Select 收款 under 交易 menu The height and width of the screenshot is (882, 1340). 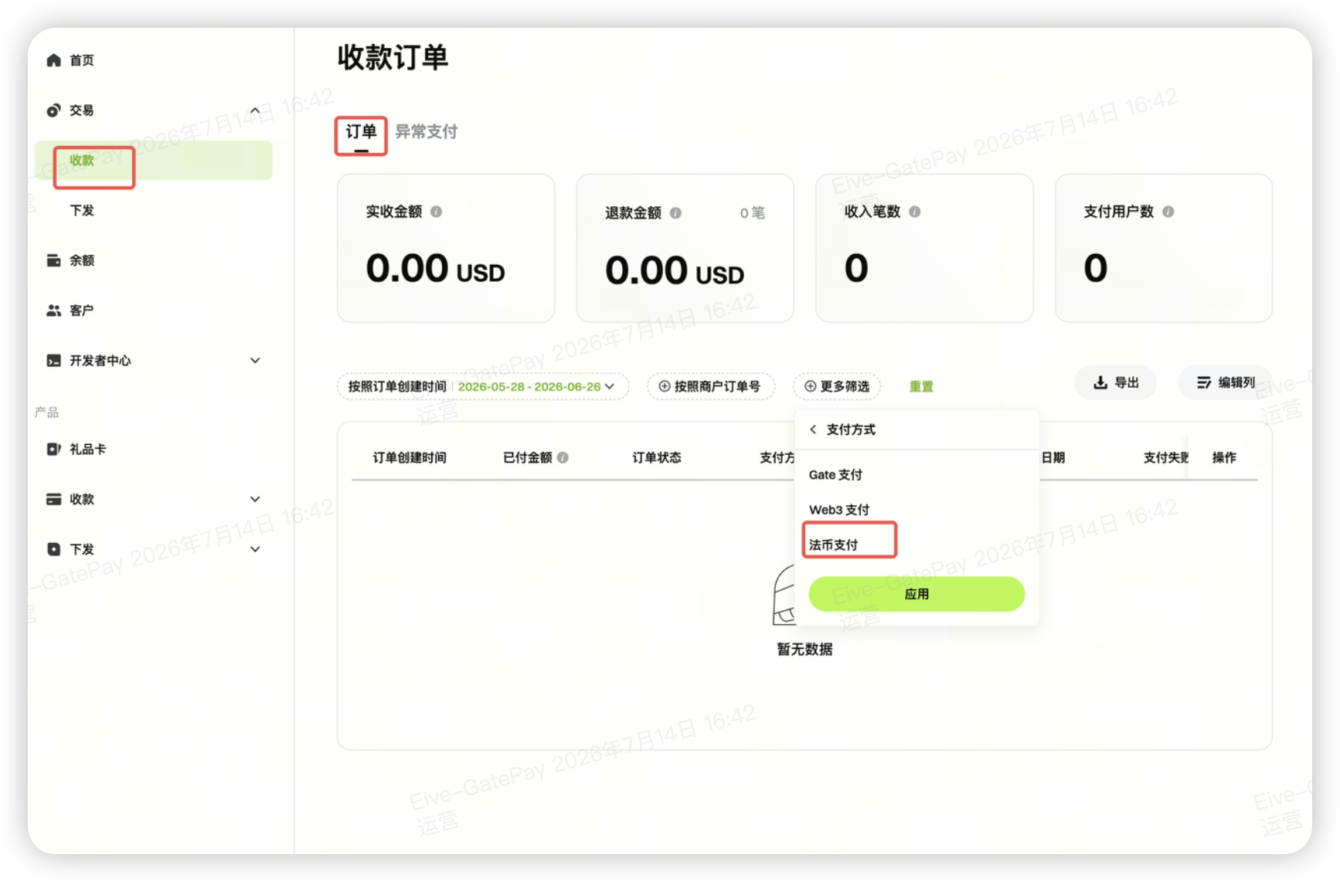pyautogui.click(x=154, y=161)
